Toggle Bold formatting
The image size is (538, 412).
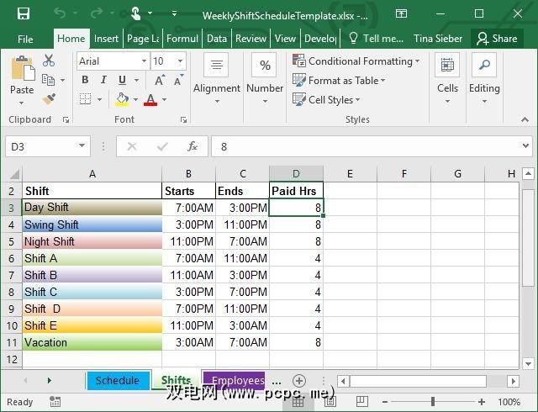pos(85,80)
